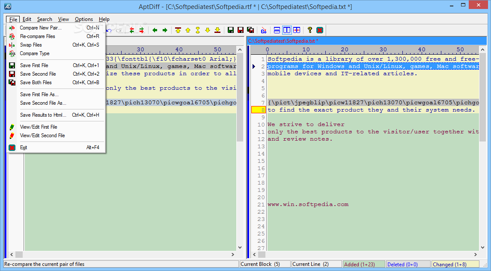Click the Go to line icon

tap(264, 30)
